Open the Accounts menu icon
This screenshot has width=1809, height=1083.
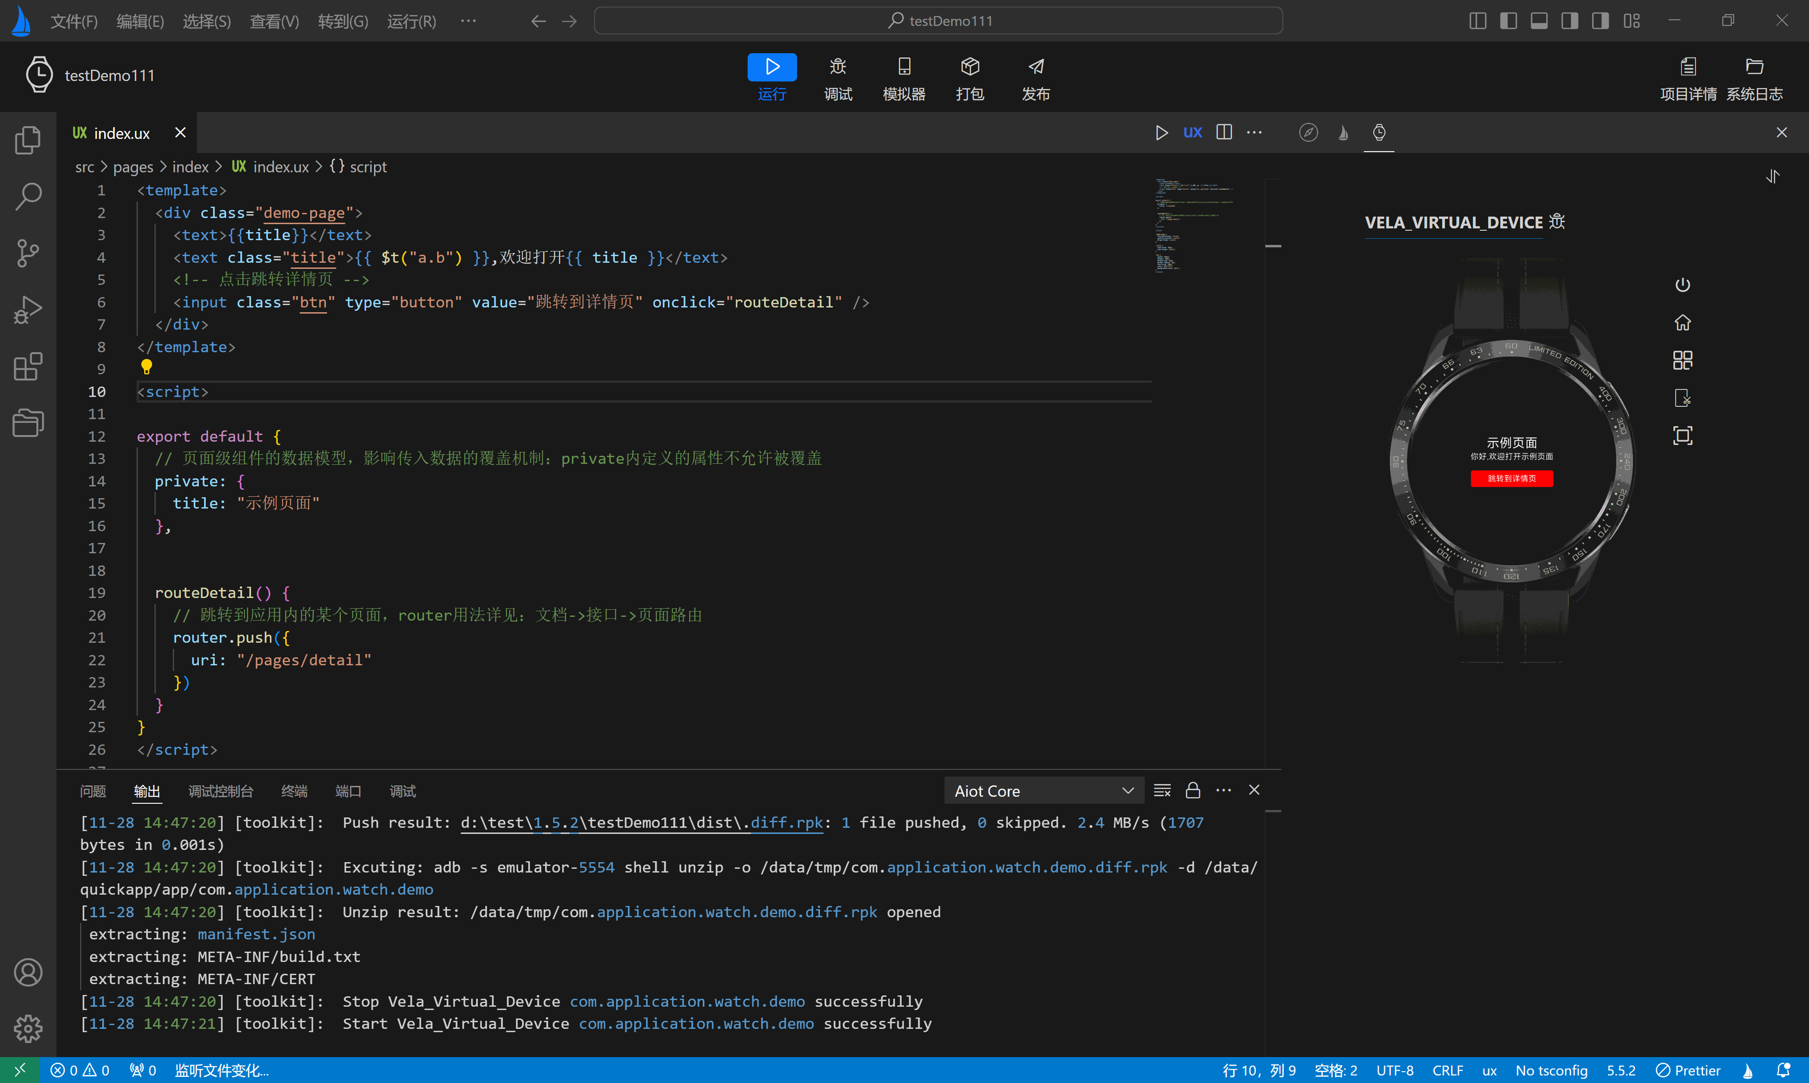pos(28,972)
